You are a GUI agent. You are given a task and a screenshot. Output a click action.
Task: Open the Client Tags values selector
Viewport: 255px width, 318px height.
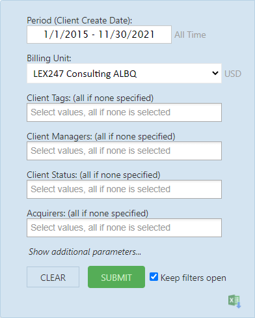(x=124, y=112)
